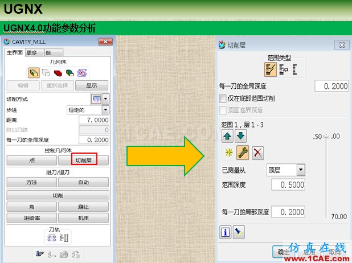Viewport: 352px width, 263px height.
Task: Click the red X delete range icon
Action: pyautogui.click(x=257, y=153)
